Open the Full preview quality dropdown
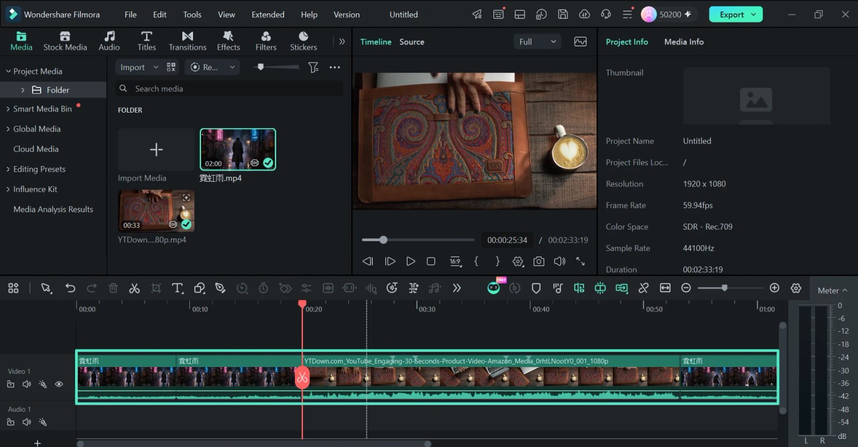 click(537, 42)
